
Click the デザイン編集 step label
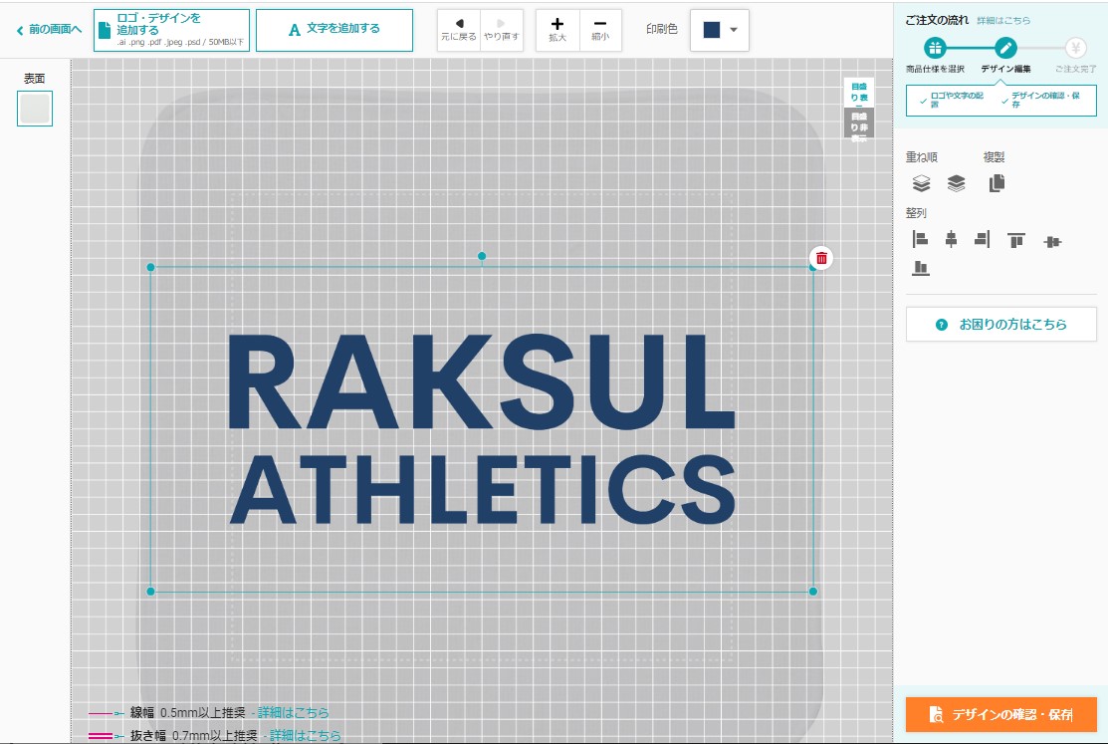point(1005,70)
